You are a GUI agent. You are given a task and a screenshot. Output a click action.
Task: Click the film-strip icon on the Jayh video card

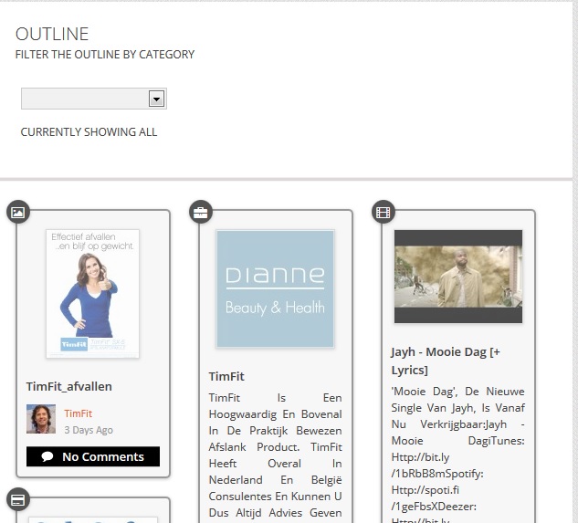384,212
